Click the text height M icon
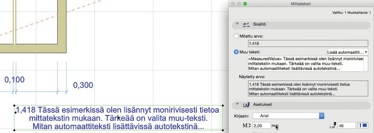Screen dimensions: 374x133 (247, 125)
